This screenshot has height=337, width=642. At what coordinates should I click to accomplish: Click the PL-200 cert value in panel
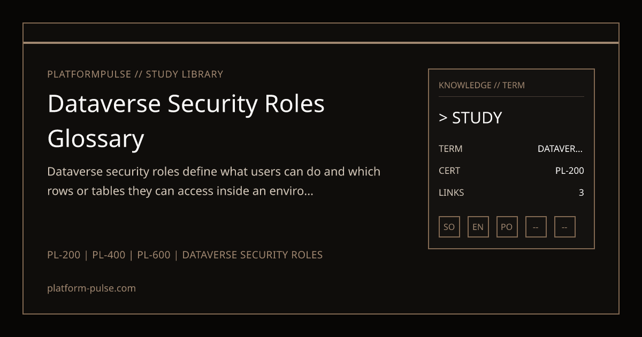[570, 171]
